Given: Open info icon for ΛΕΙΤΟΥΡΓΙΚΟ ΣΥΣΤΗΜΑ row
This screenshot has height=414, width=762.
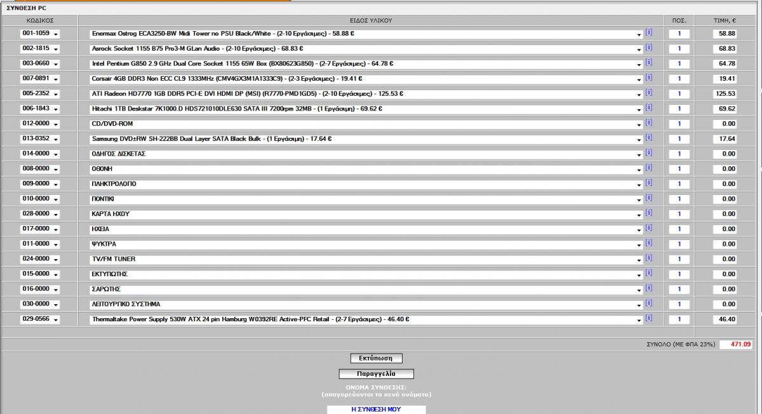Looking at the screenshot, I should pos(648,304).
